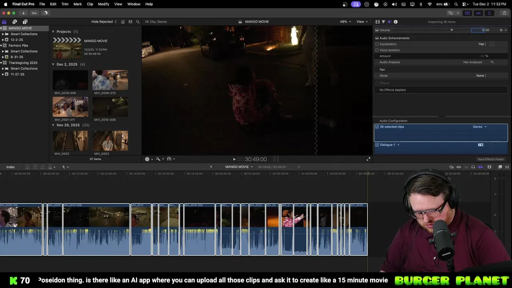Open the Transitions browser icon
The height and width of the screenshot is (288, 512).
pos(507,167)
